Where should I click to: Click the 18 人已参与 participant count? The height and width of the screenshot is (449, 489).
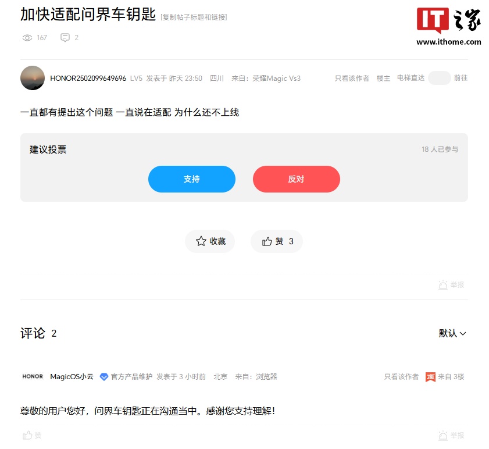click(x=440, y=149)
